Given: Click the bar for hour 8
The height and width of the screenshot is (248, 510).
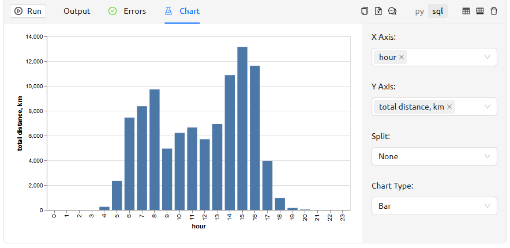Looking at the screenshot, I should (155, 150).
